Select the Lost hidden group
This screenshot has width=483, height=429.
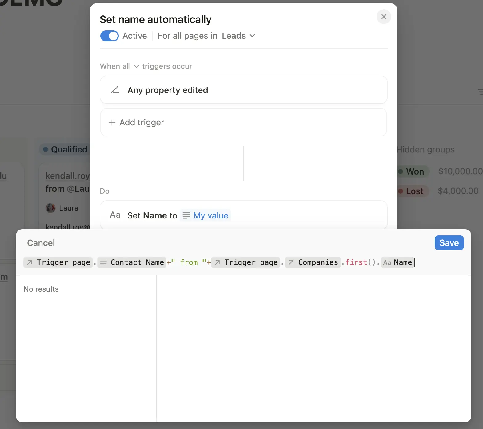point(414,191)
